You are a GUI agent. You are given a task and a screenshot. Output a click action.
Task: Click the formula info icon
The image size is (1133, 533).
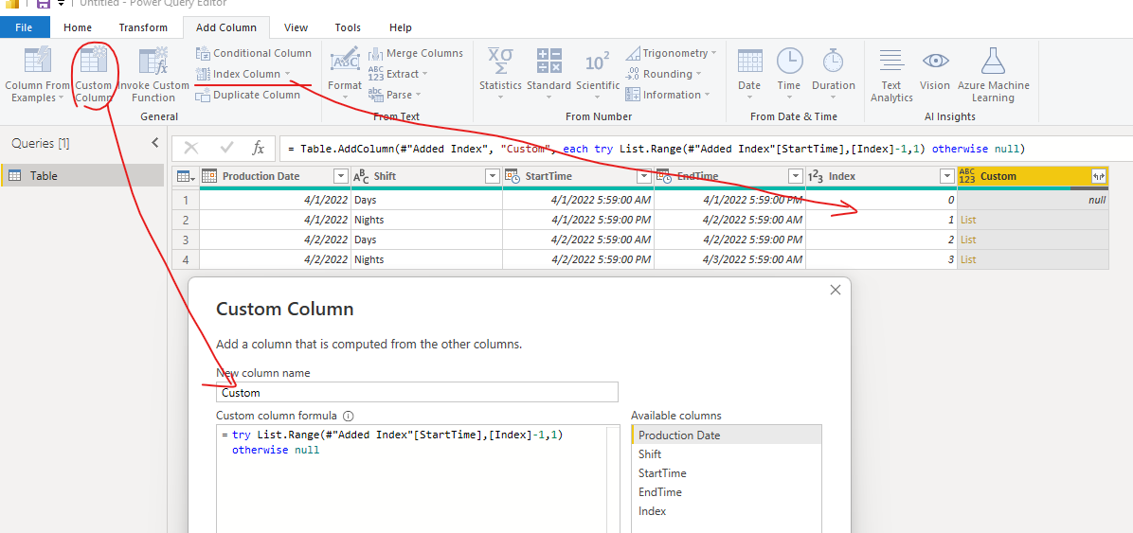pos(349,416)
